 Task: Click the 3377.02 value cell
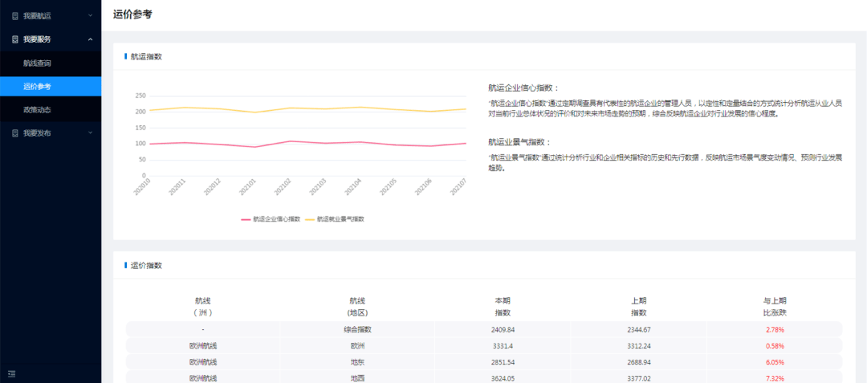(639, 378)
